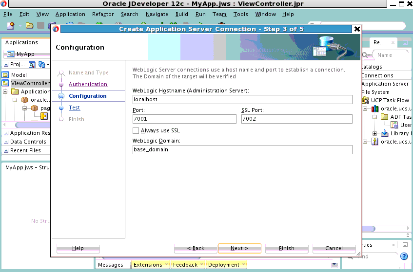The width and height of the screenshot is (413, 272).
Task: Click the Resources panel horizontal scrollbar thumb
Action: point(369,229)
